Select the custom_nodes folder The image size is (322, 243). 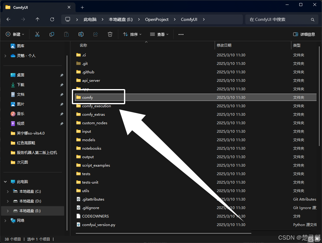pos(92,123)
